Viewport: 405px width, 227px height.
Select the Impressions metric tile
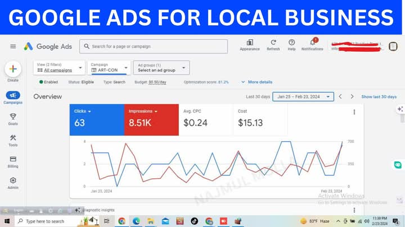(151, 119)
